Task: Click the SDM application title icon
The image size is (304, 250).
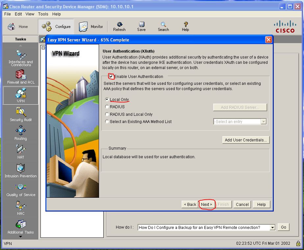Action: tap(6, 6)
